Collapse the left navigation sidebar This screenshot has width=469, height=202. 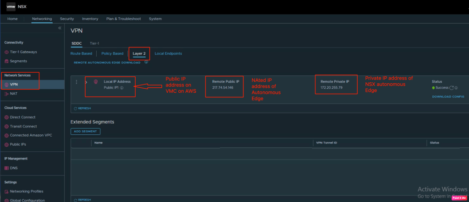59,28
